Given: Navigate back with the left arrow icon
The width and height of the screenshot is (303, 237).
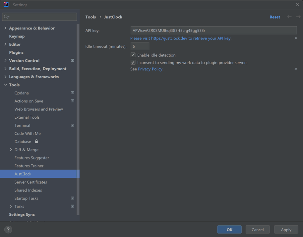Looking at the screenshot, I should coord(289,17).
